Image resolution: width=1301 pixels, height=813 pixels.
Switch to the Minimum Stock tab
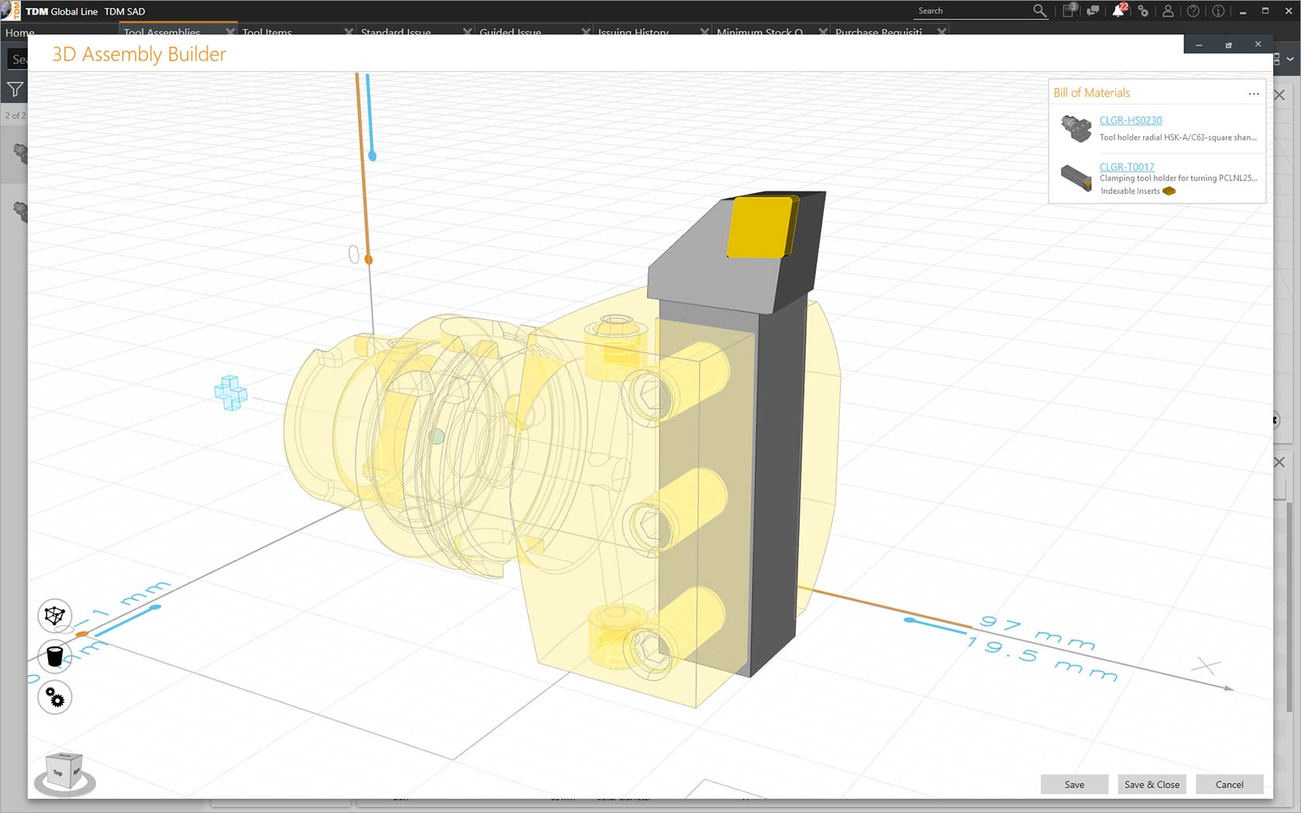(760, 32)
